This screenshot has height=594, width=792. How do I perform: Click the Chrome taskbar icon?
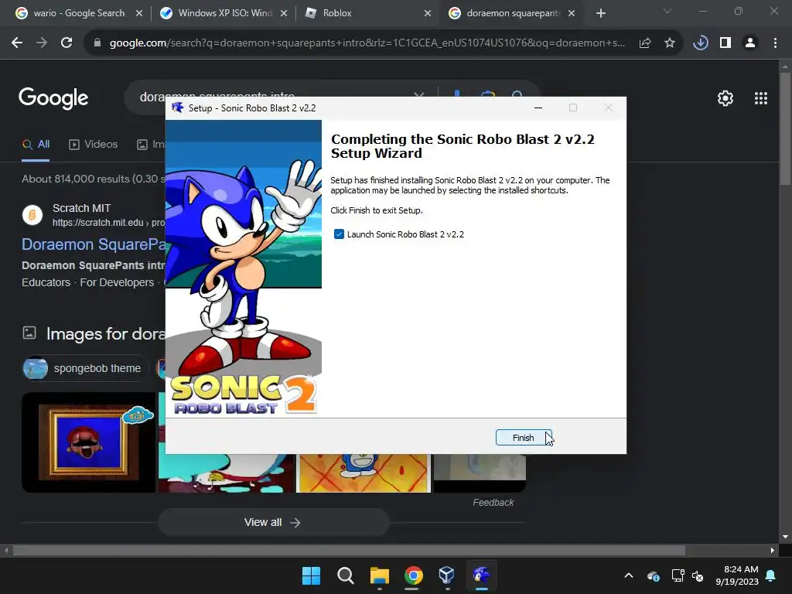pyautogui.click(x=413, y=575)
